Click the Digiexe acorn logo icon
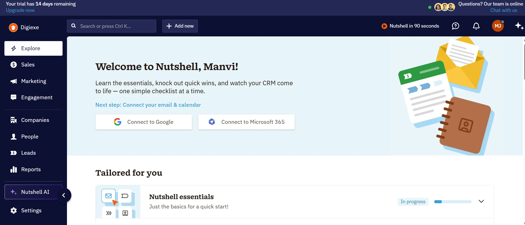The height and width of the screenshot is (225, 525). click(13, 27)
